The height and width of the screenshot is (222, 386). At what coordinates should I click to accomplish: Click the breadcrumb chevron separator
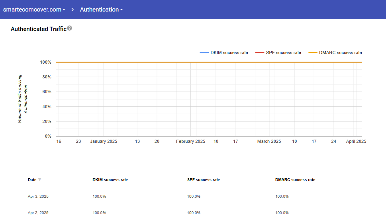click(x=73, y=10)
